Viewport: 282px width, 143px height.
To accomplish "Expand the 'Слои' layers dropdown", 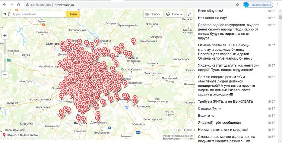I will (x=175, y=14).
